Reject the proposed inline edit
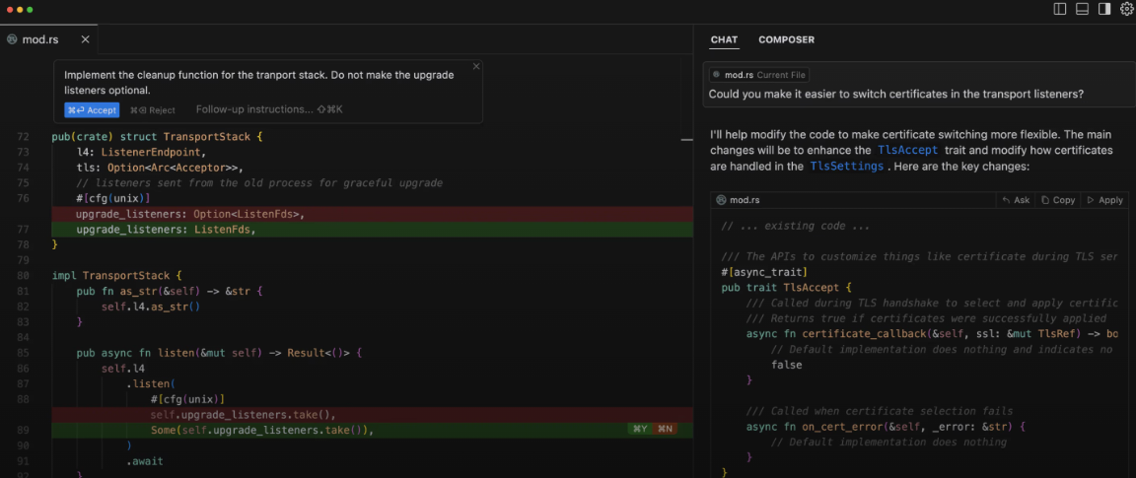The width and height of the screenshot is (1136, 478). [x=153, y=110]
